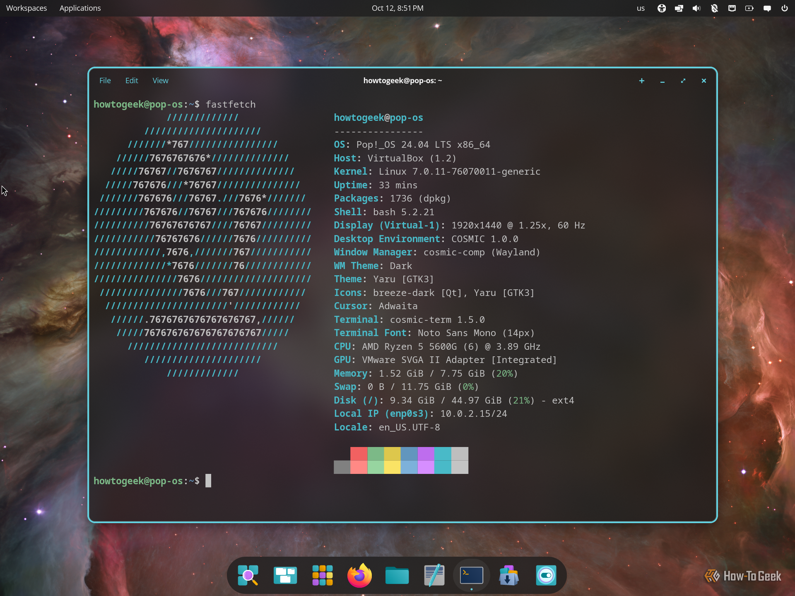Click the '10.0.2.15/24' local IP value

(474, 413)
